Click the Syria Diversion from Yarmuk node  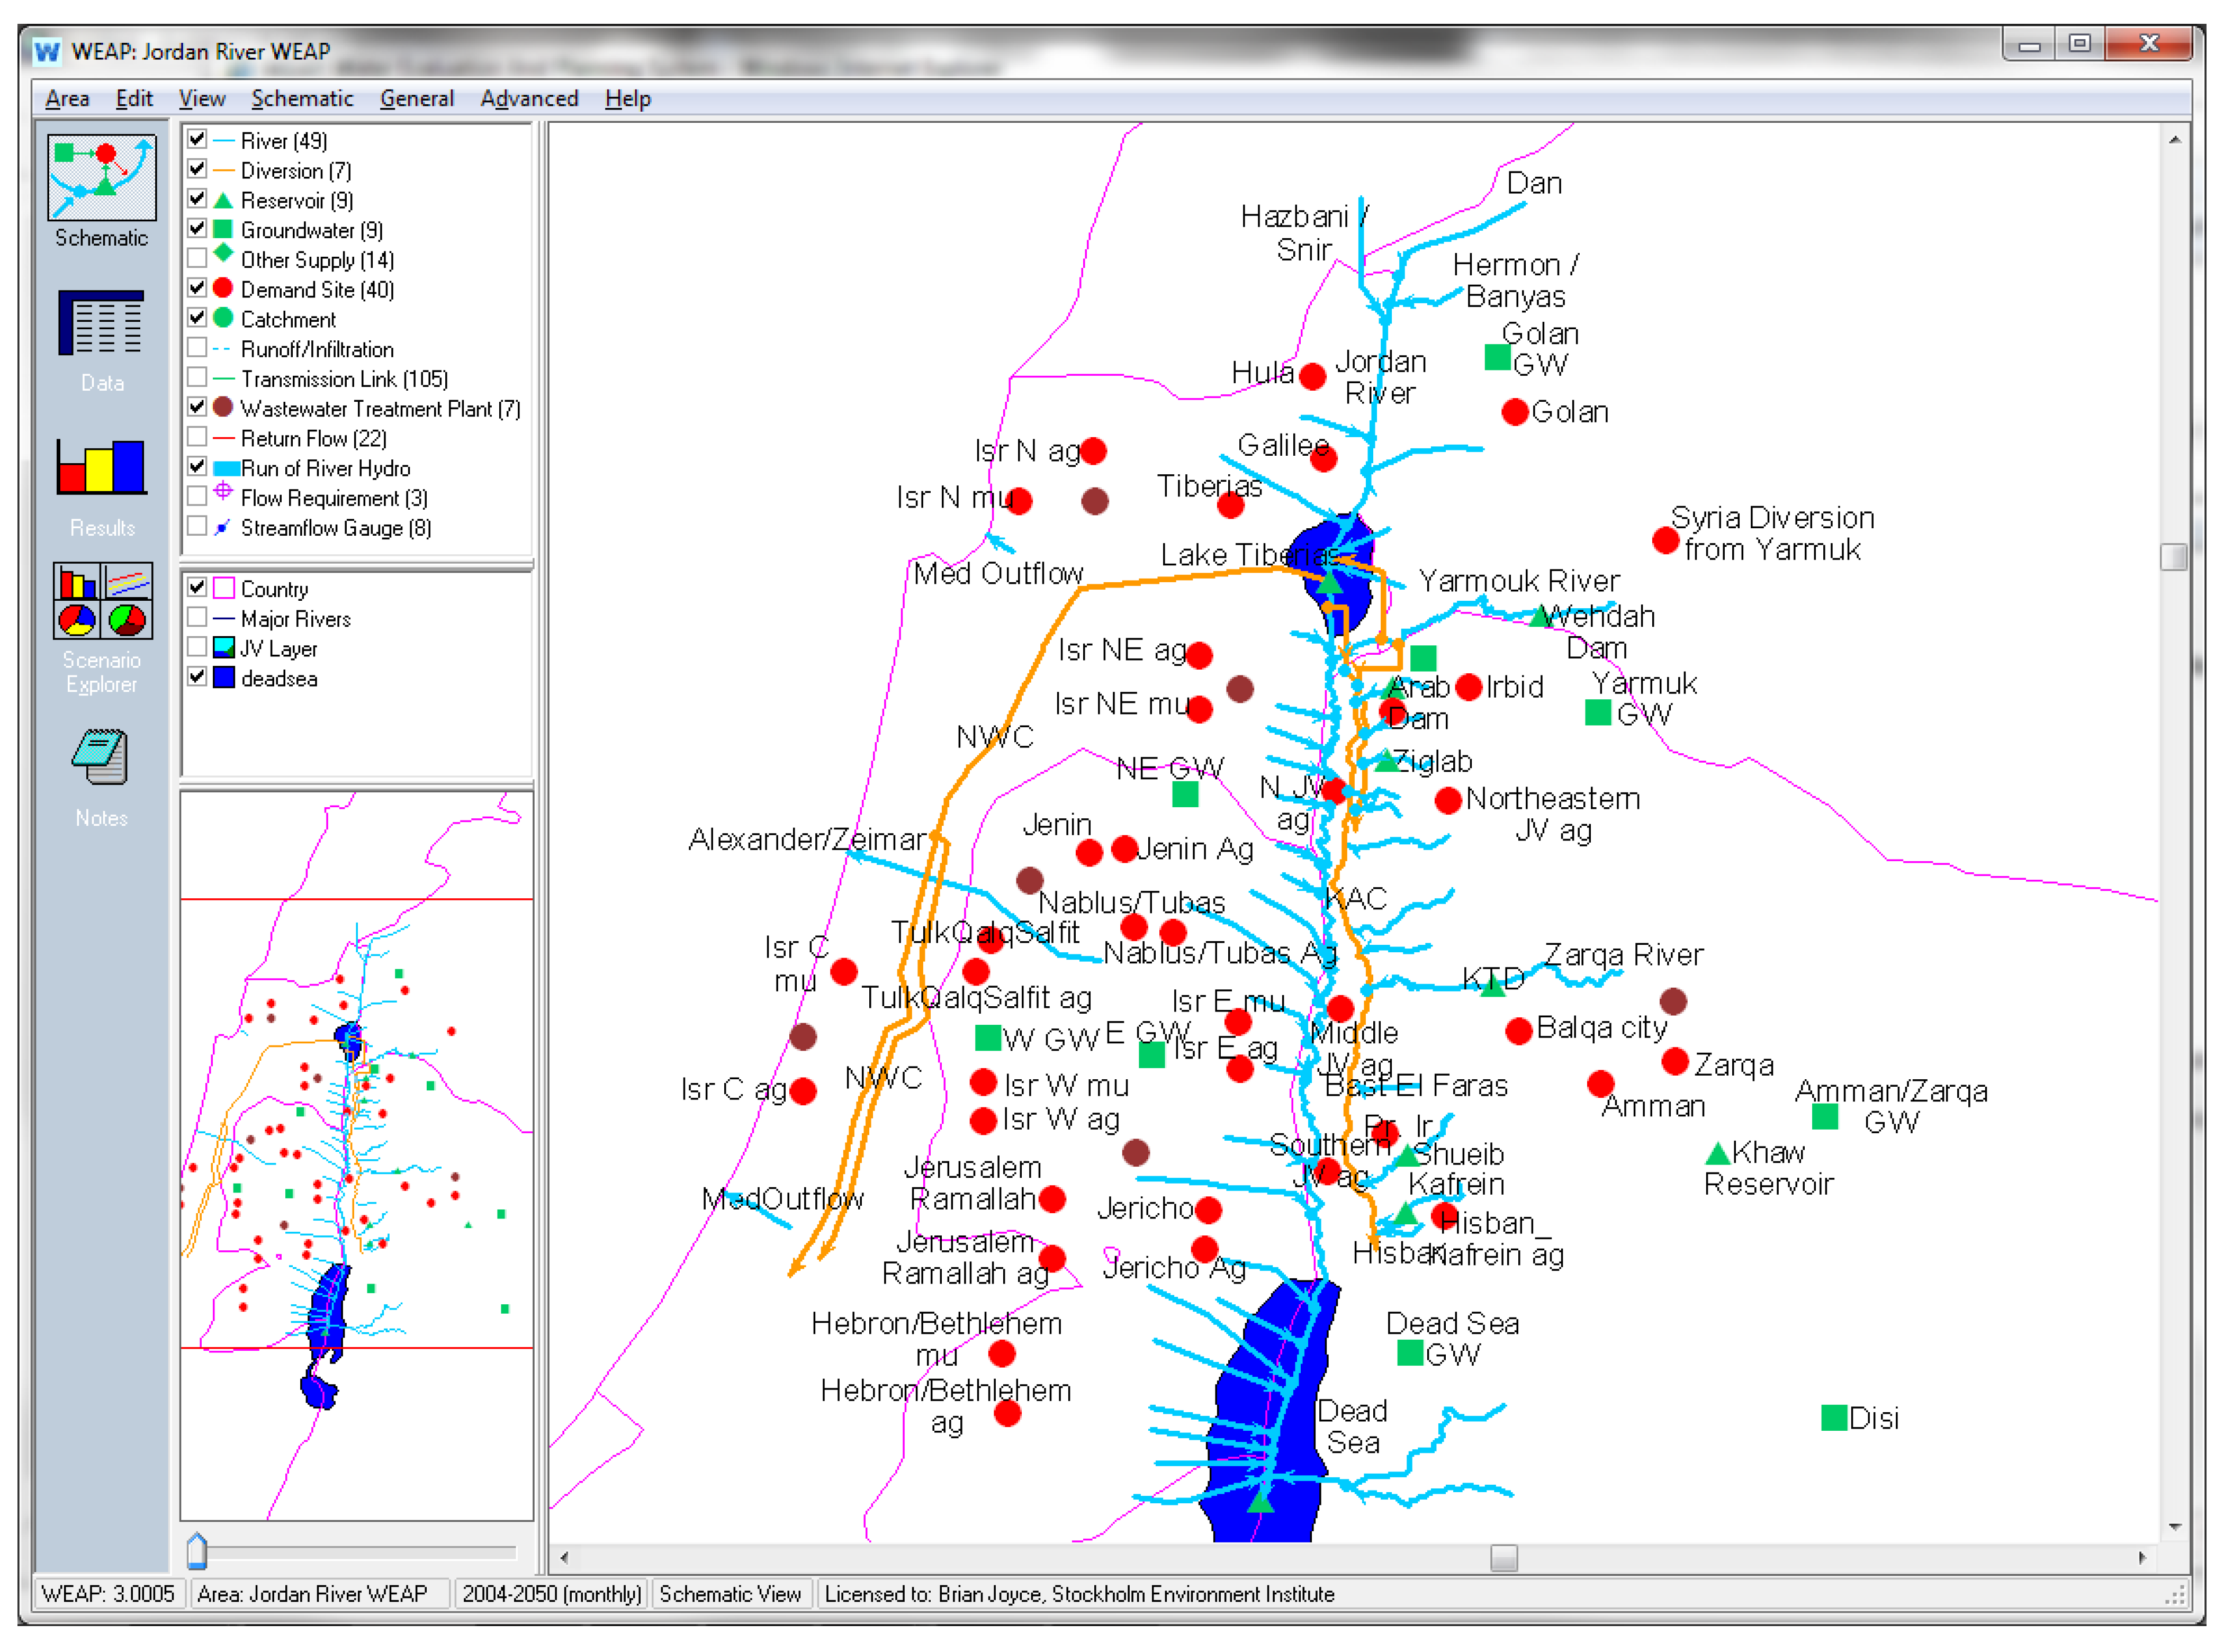[x=1665, y=541]
